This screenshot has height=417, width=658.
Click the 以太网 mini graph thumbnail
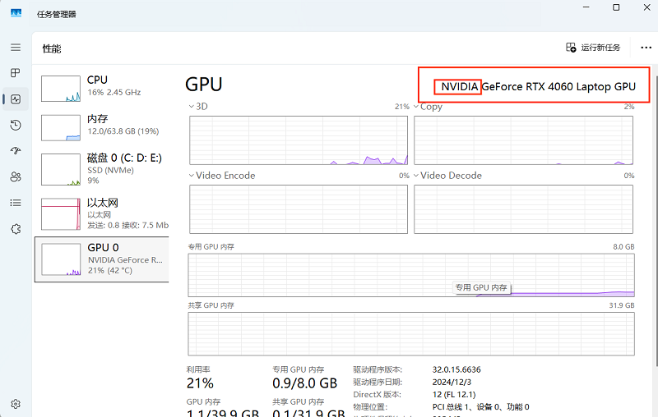coord(61,214)
